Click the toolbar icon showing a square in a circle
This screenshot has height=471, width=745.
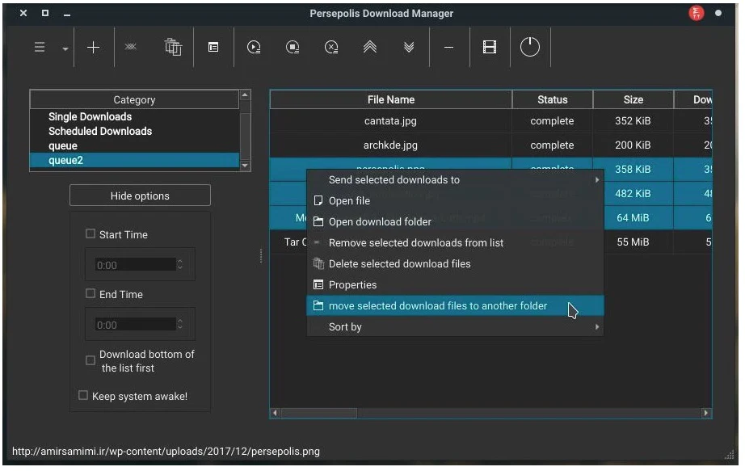[293, 47]
